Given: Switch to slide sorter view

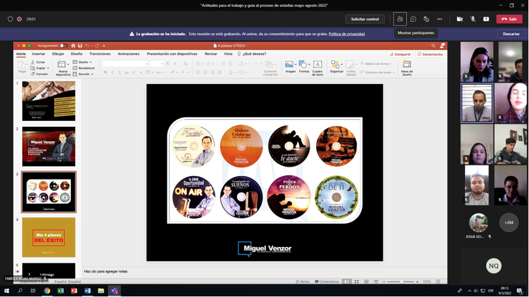Looking at the screenshot, I should click(x=357, y=282).
